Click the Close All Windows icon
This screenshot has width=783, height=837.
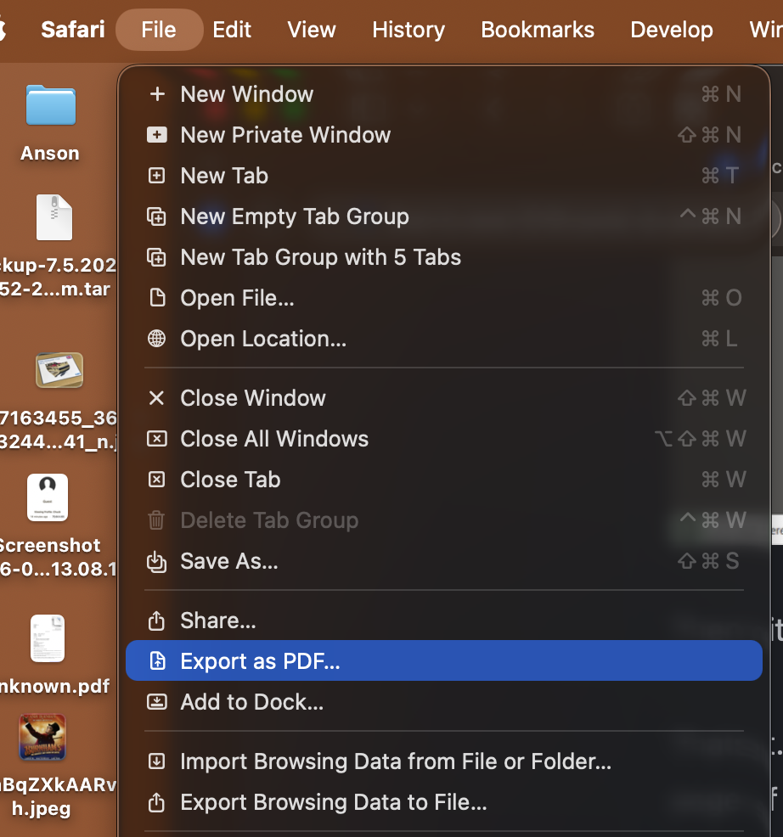[x=156, y=439]
